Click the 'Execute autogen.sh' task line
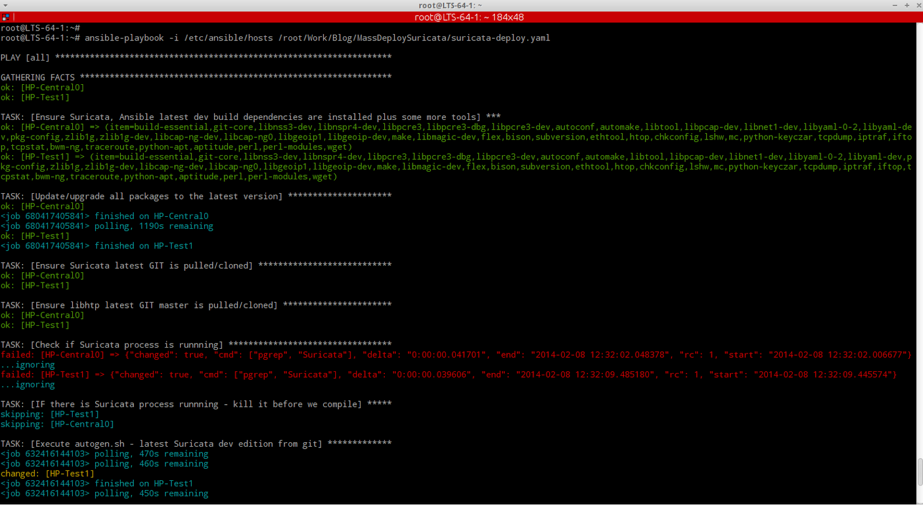This screenshot has width=923, height=505. [196, 444]
